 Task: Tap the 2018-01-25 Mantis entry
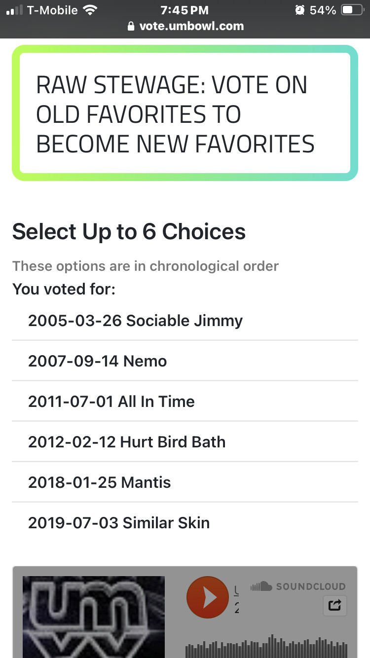[99, 482]
